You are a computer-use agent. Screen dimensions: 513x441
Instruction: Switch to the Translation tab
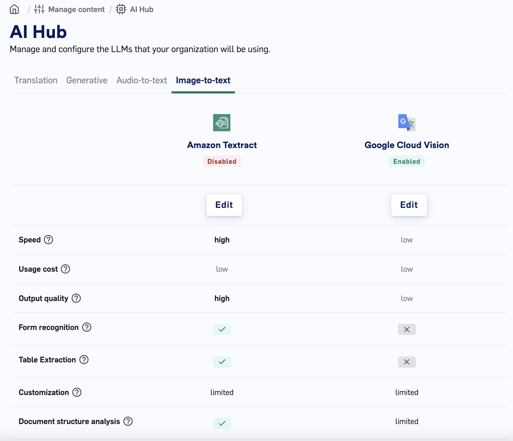36,80
